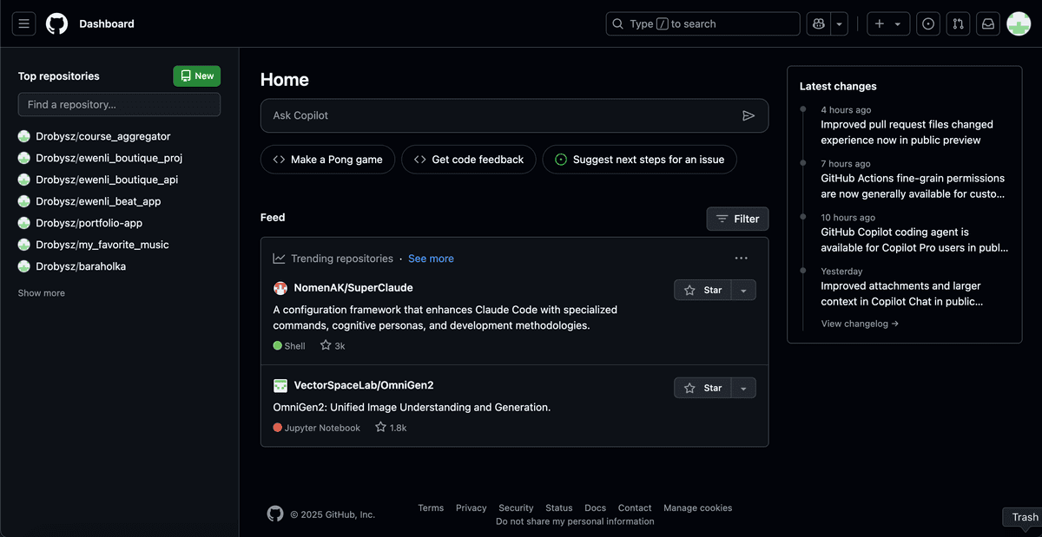Open the Drobysz/course_aggregator repository
This screenshot has width=1042, height=537.
[x=103, y=136]
